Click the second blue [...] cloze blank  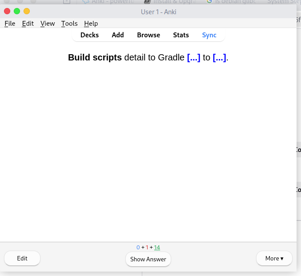click(220, 58)
